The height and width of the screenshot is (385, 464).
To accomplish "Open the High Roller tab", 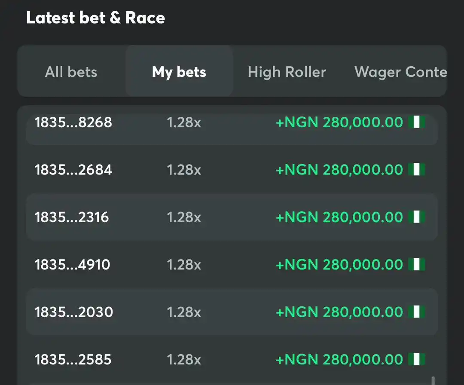I will pyautogui.click(x=287, y=72).
